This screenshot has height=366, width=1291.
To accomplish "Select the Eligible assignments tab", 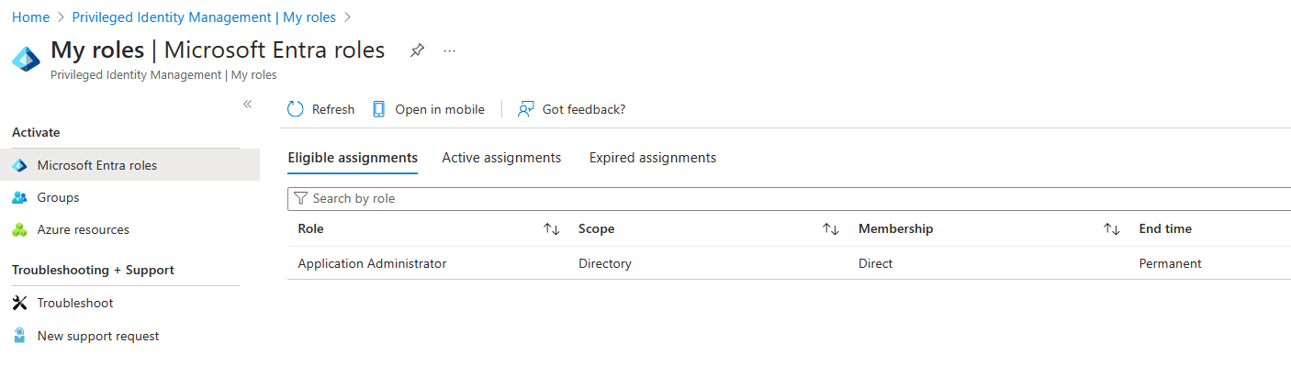I will point(353,158).
